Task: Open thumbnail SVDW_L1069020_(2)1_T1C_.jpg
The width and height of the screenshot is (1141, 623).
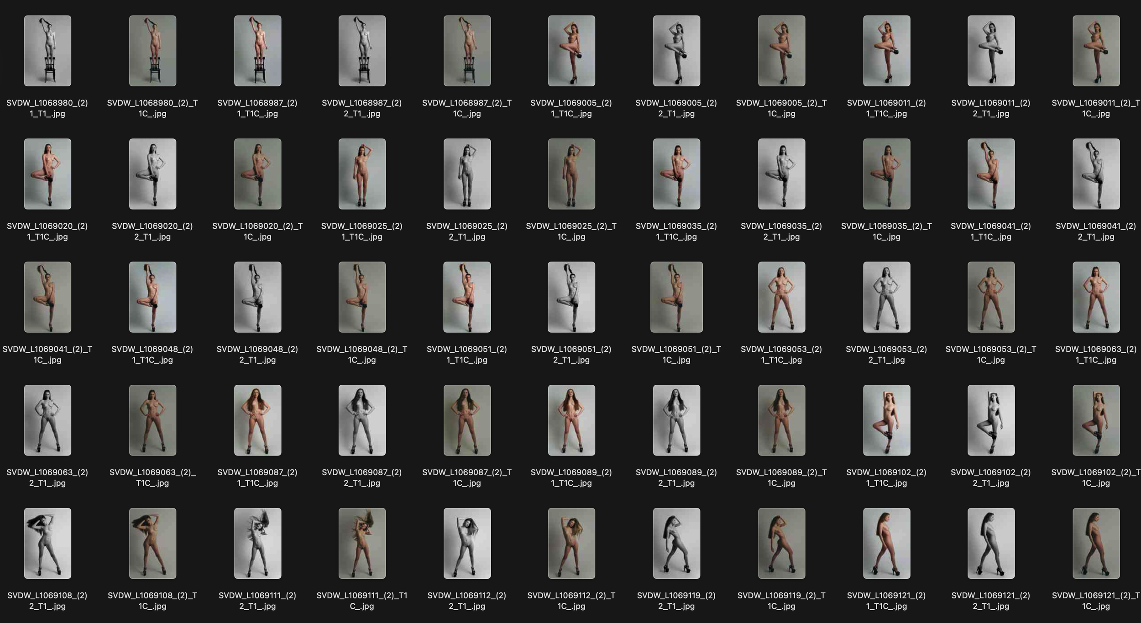Action: tap(48, 173)
